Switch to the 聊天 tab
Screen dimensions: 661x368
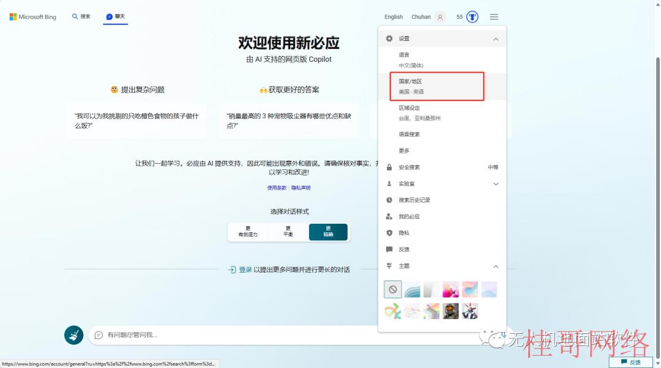tap(116, 17)
